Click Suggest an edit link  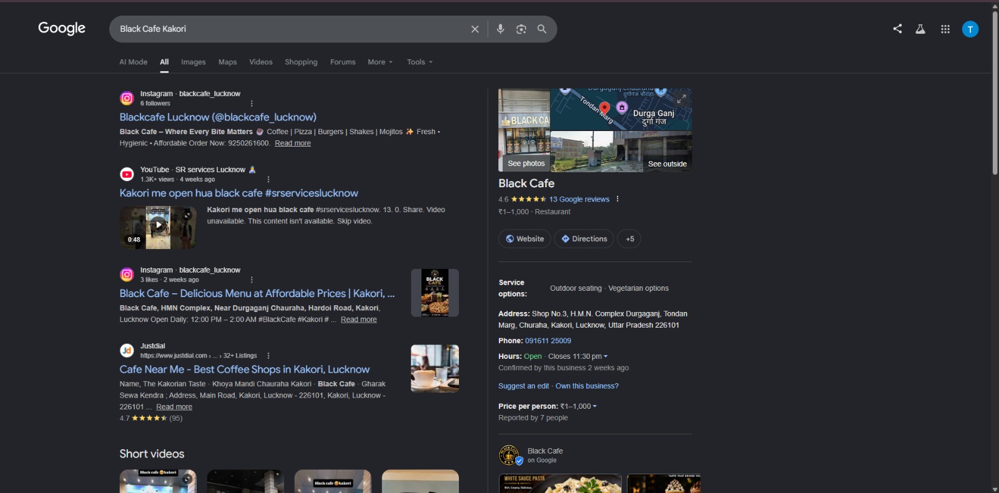tap(524, 386)
